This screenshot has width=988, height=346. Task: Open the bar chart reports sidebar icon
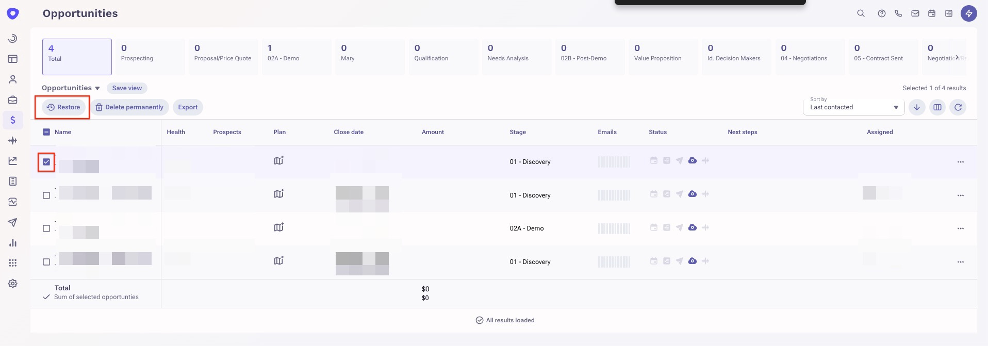click(13, 243)
